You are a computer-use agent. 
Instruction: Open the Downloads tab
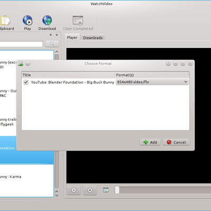93,37
